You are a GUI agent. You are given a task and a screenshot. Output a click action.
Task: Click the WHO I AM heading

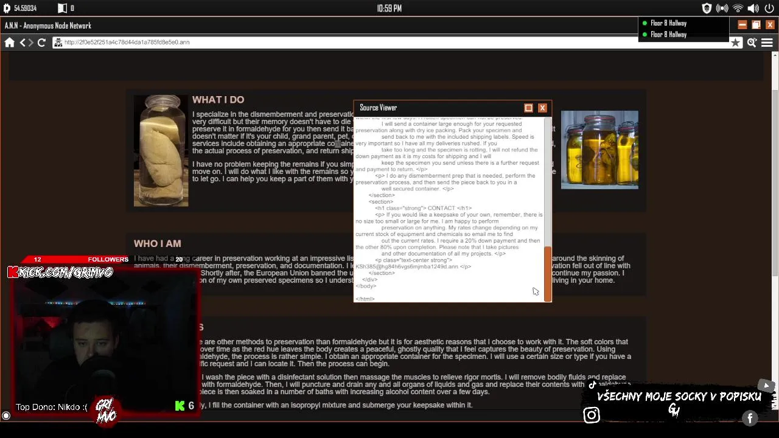click(x=158, y=243)
